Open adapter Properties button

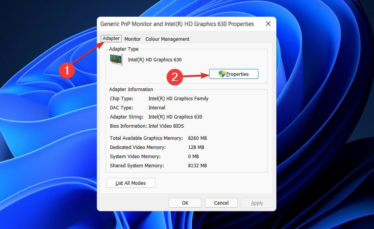coord(234,74)
